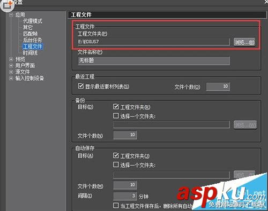The height and width of the screenshot is (211, 268).
Task: Click the backup folder path field
Action: pos(172,124)
